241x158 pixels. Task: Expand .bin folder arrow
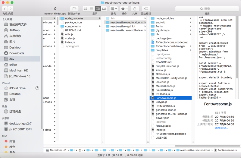pyautogui.click(x=145, y=18)
